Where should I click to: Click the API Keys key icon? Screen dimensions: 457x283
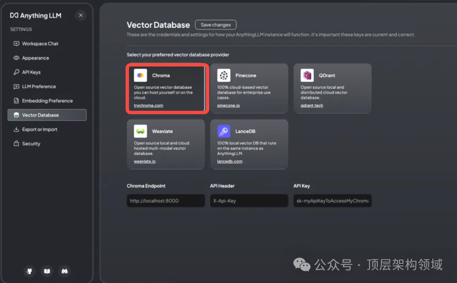point(16,72)
